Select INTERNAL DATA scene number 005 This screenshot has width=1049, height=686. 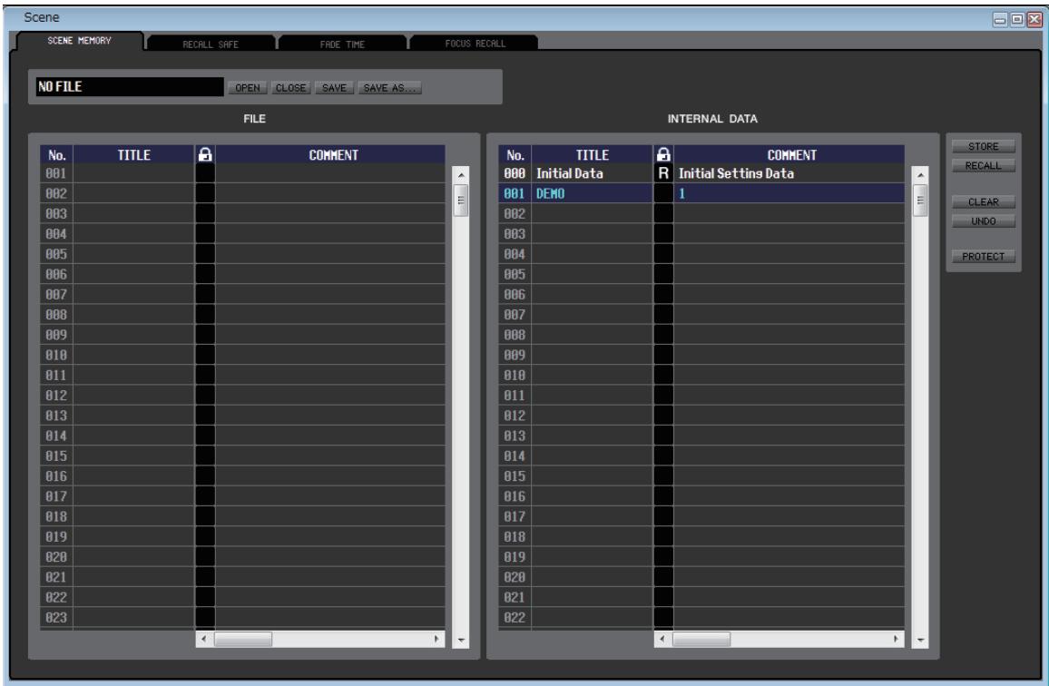[515, 274]
